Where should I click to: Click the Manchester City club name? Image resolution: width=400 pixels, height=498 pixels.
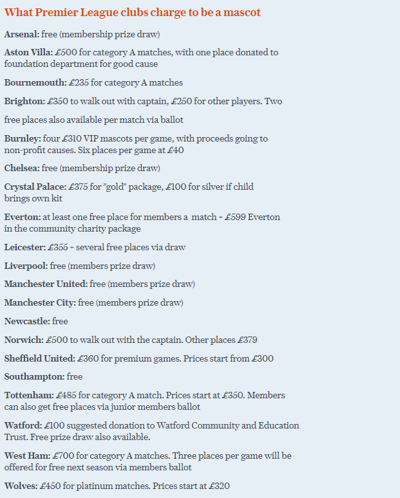[40, 302]
